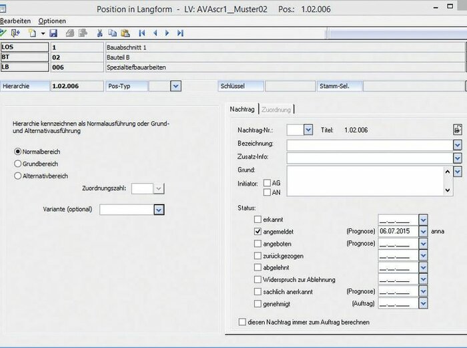Screen dimensions: 467x348
Task: Click inside the Grund text area
Action: 365,181
